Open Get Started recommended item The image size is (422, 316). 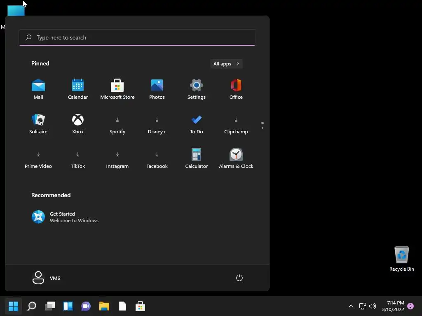(66, 217)
